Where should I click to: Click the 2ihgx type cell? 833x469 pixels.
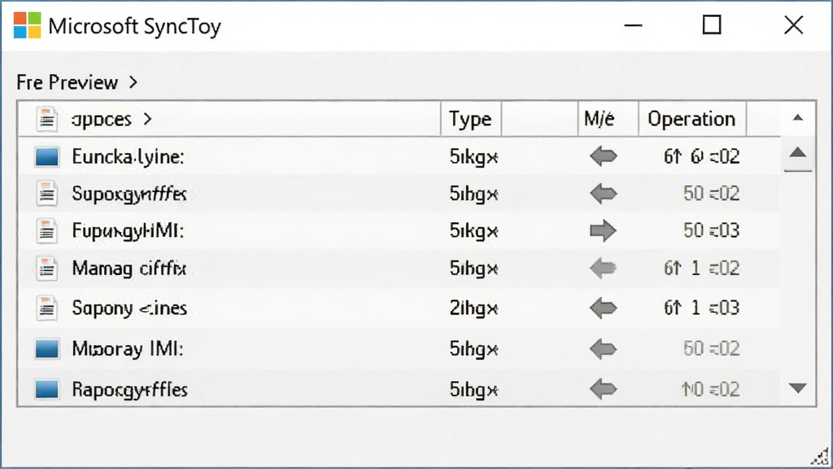pyautogui.click(x=473, y=309)
